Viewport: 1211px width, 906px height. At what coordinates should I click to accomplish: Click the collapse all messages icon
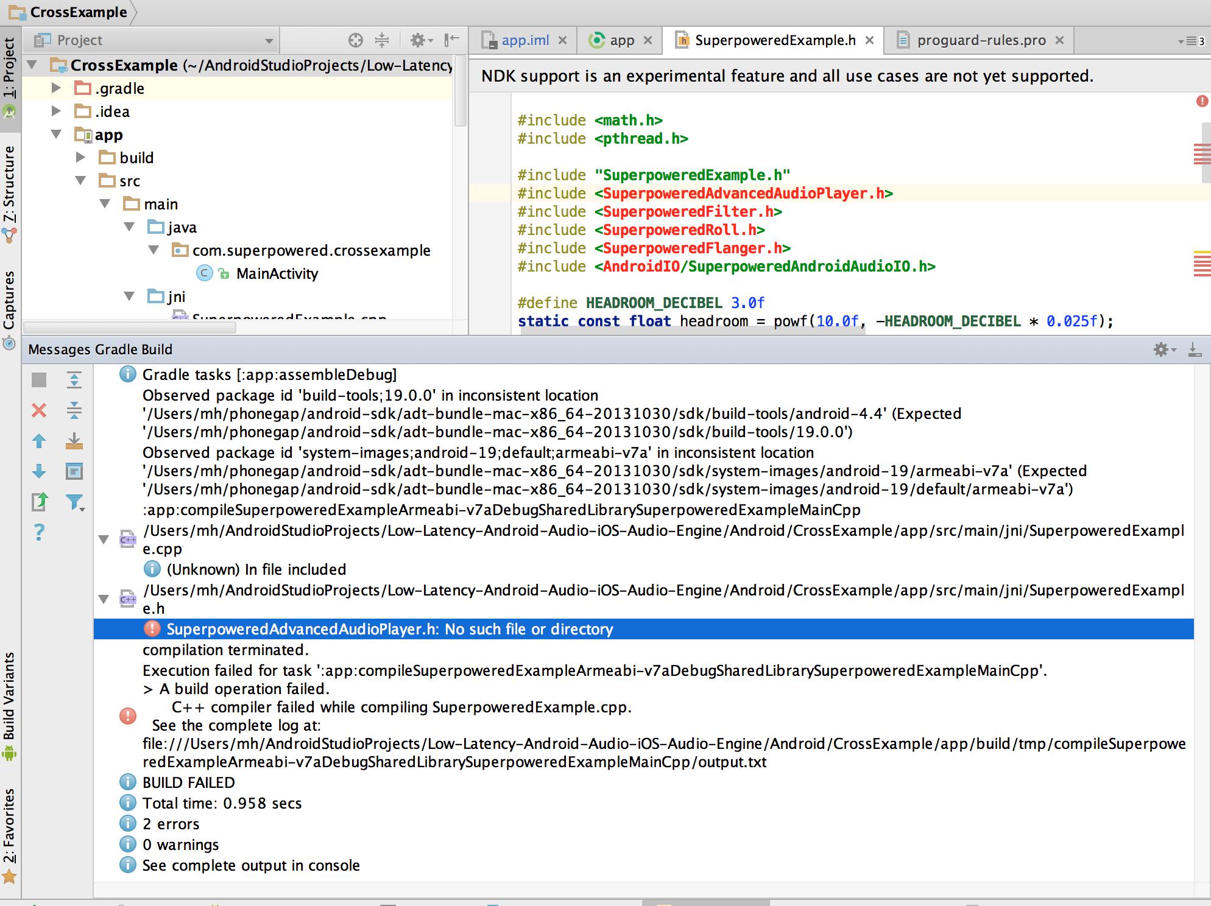pos(74,410)
